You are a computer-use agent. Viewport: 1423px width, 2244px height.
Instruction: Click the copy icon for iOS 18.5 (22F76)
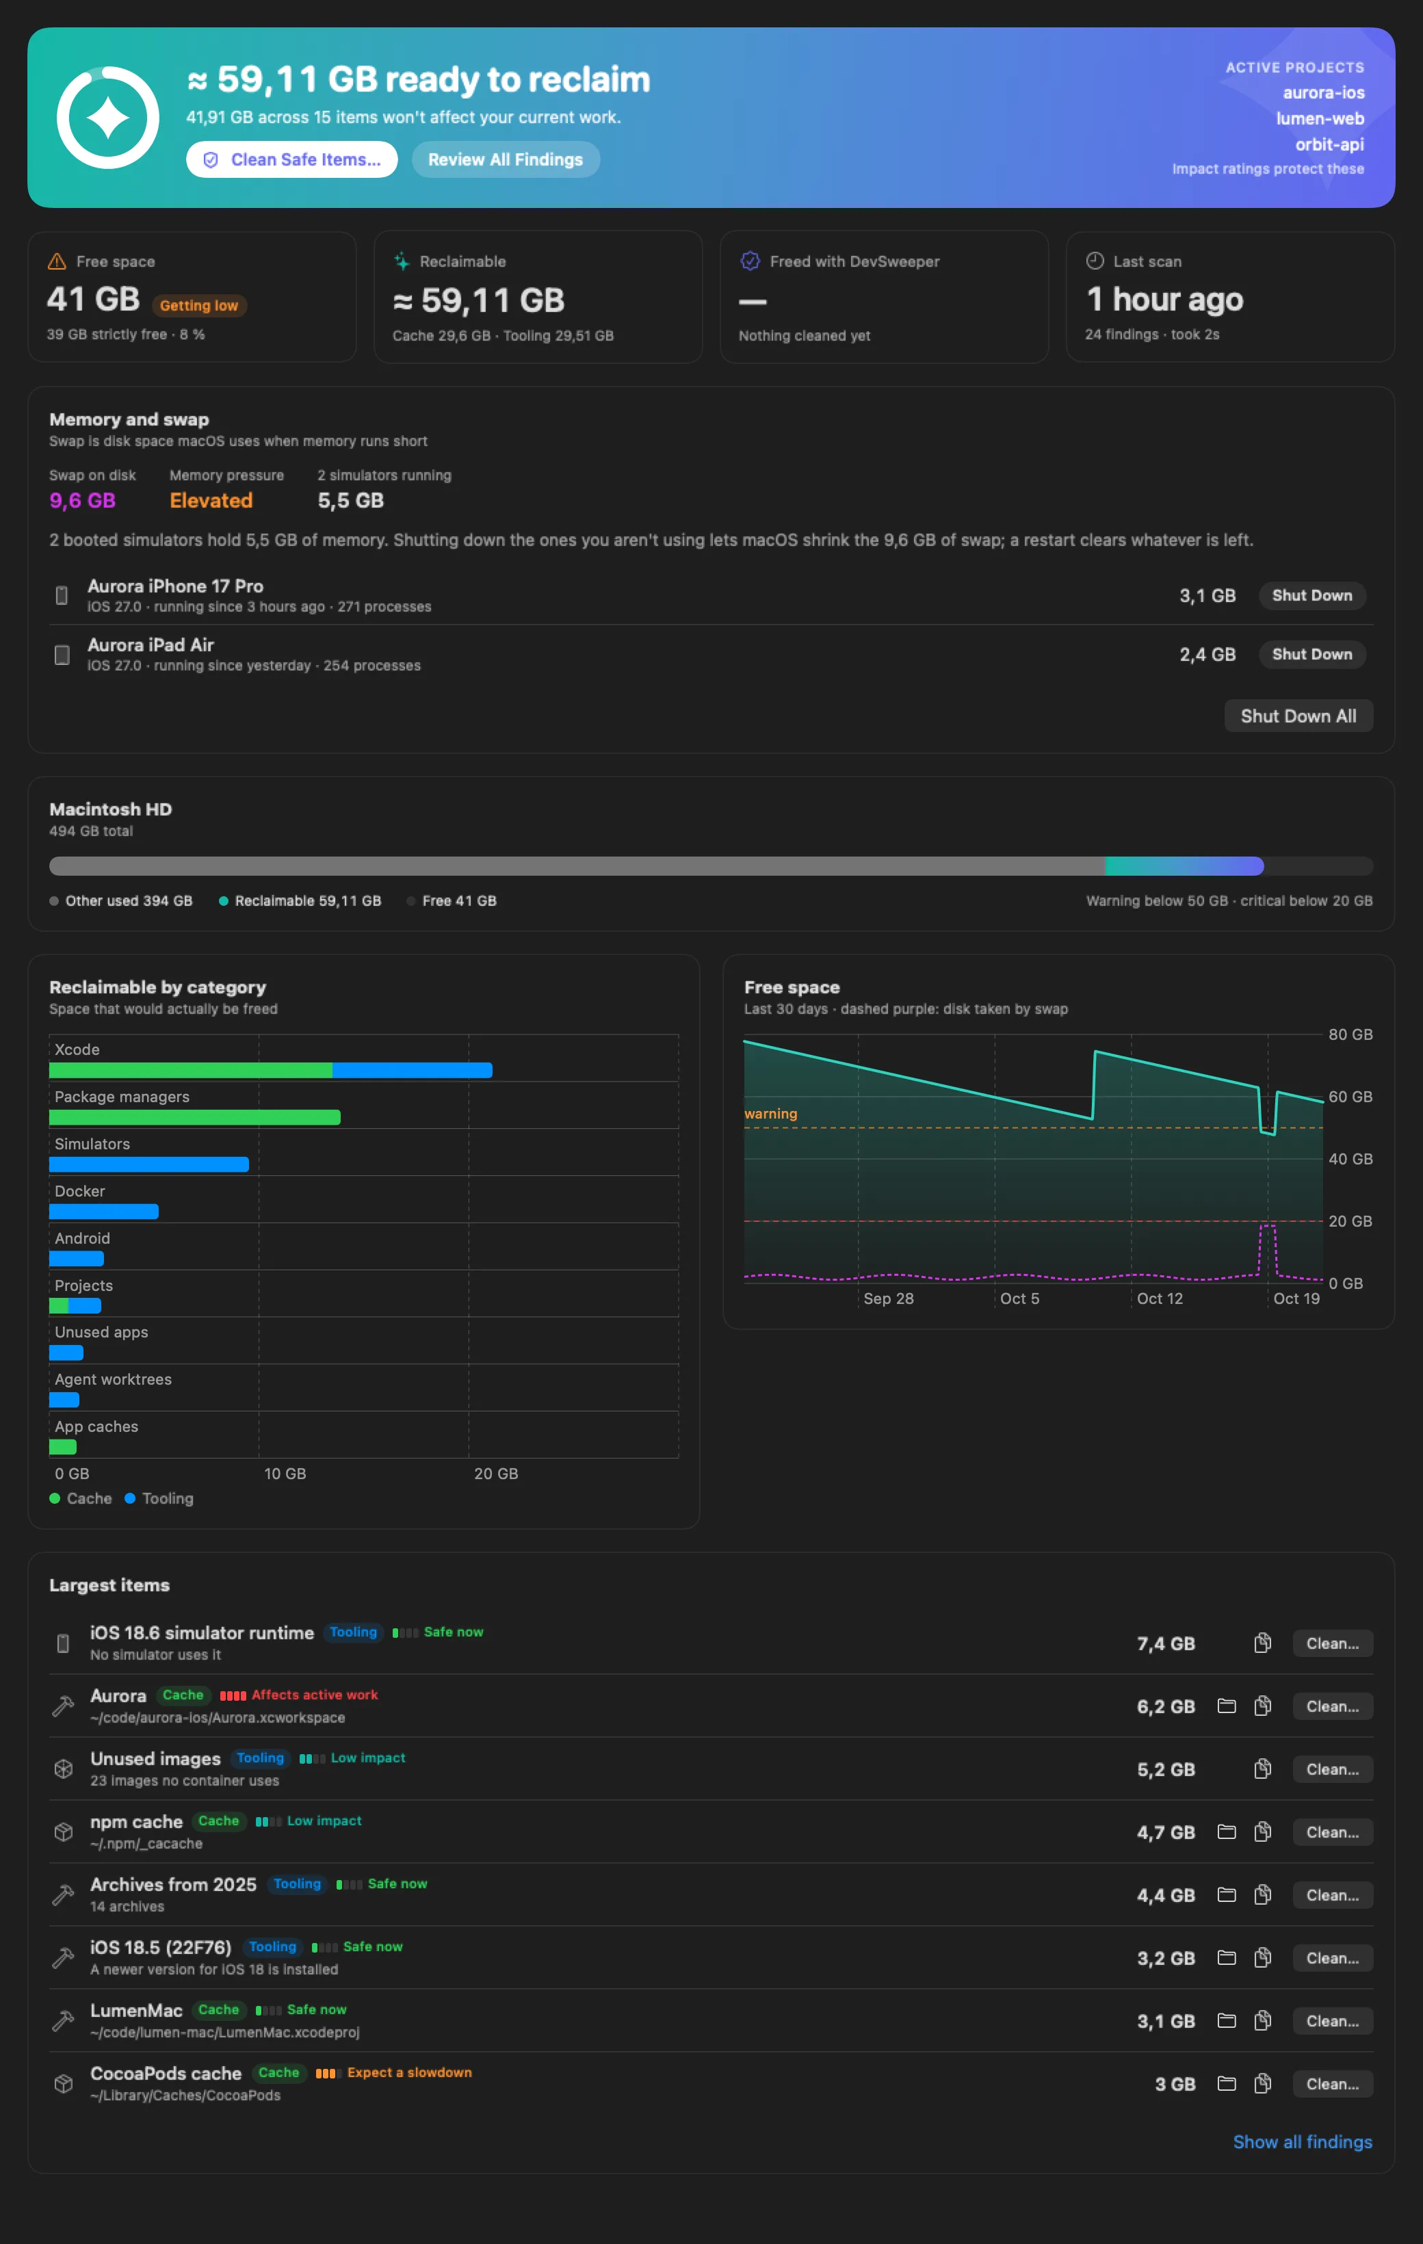tap(1263, 1958)
